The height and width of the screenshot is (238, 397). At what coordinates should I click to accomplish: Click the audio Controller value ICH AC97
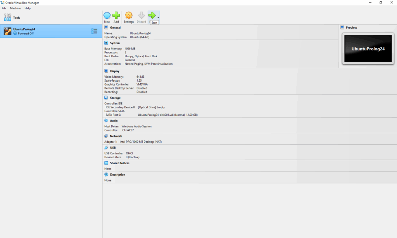click(128, 130)
